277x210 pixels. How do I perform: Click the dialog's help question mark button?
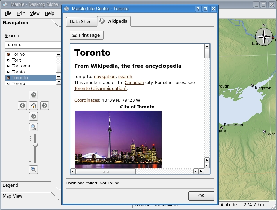click(198, 9)
